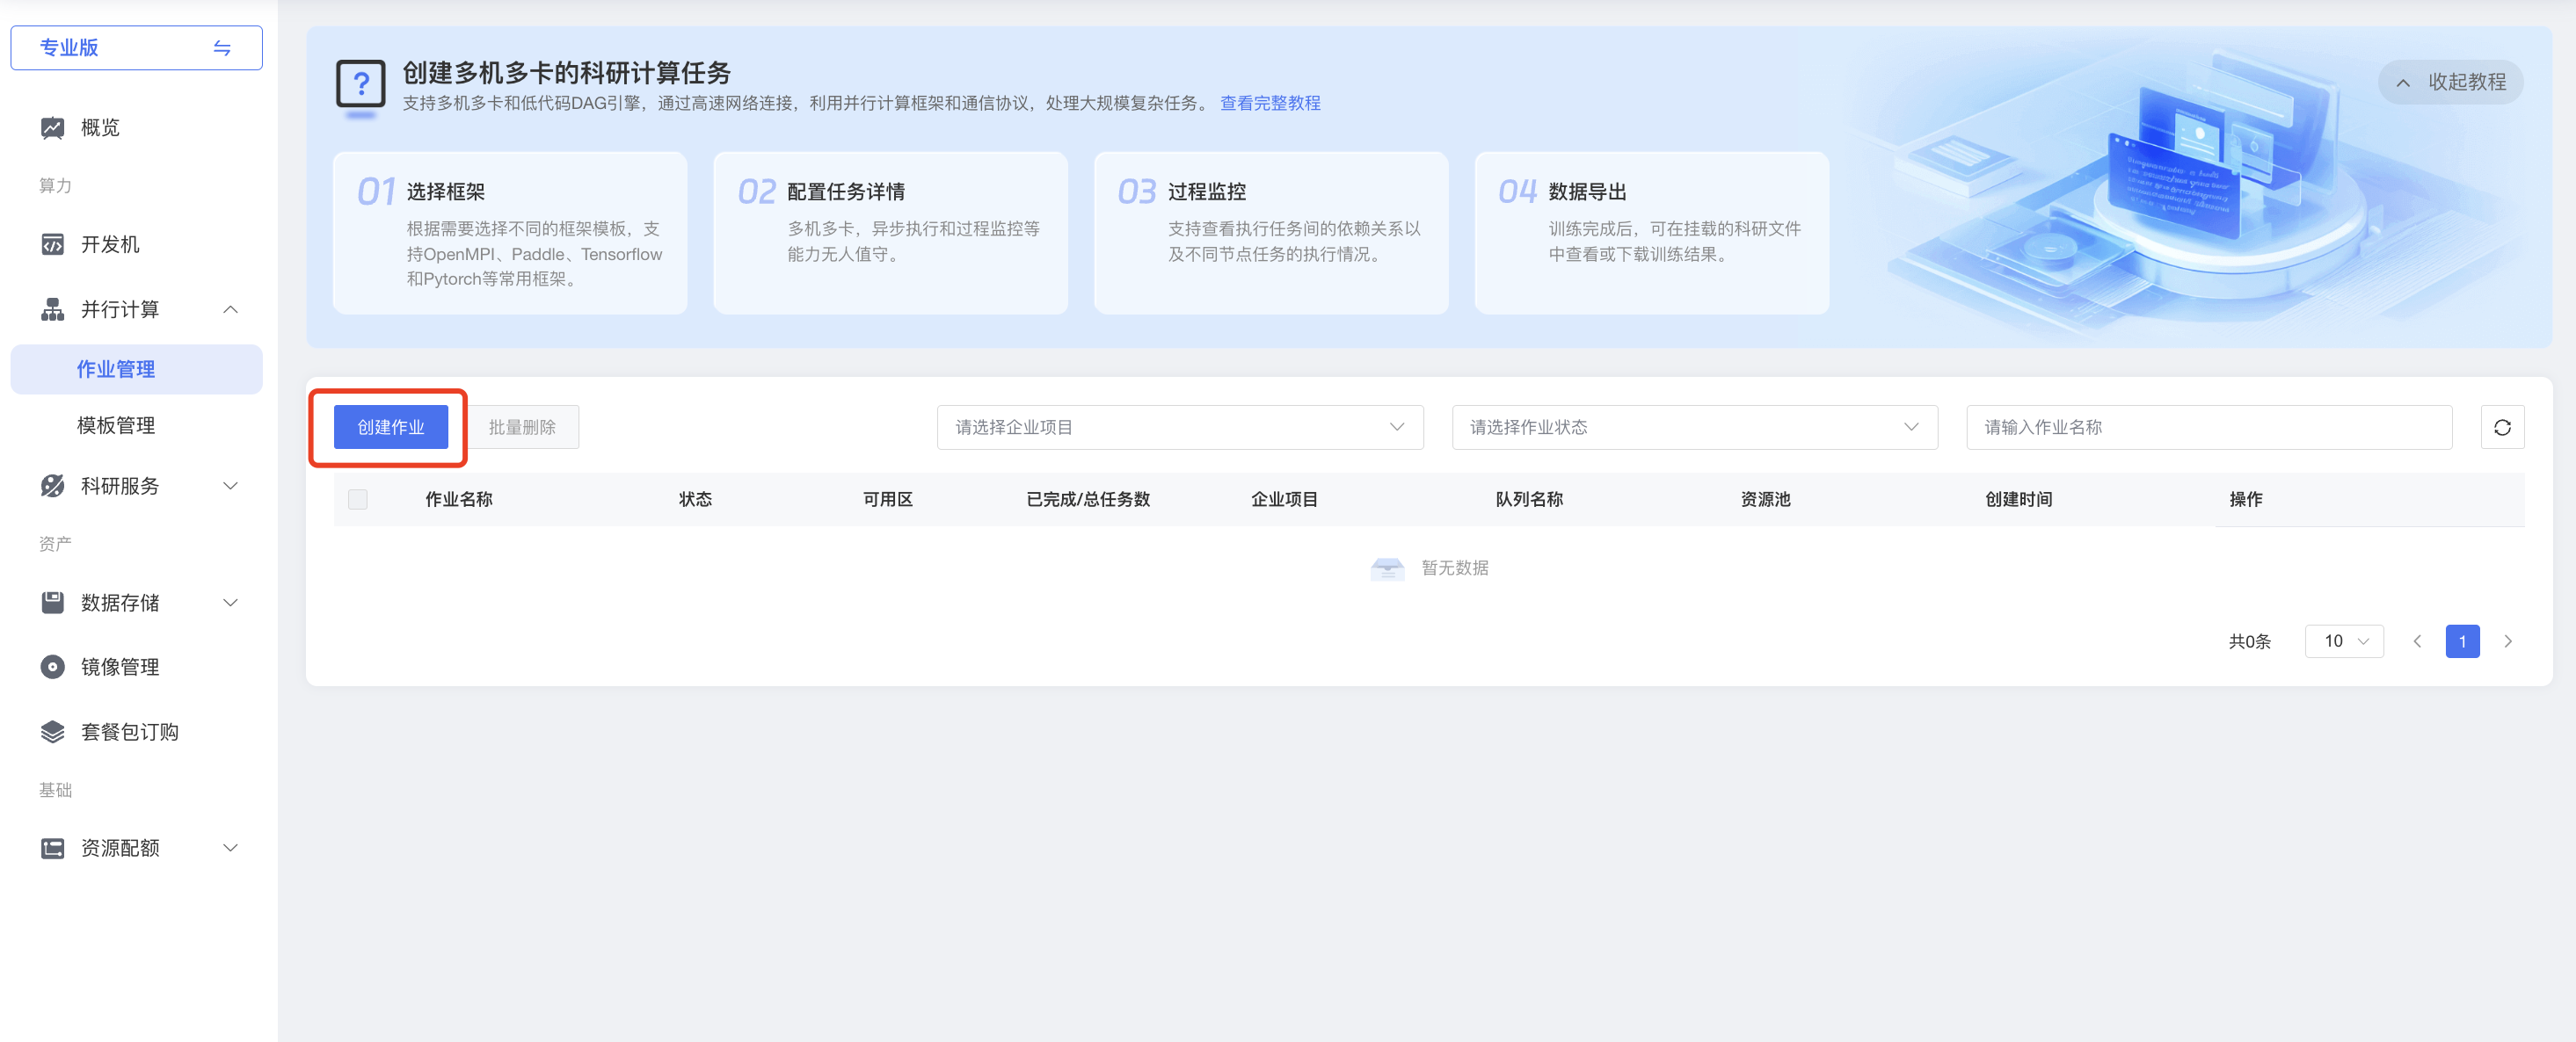Open the 查看完整教程 link
The height and width of the screenshot is (1042, 2576).
coord(1270,104)
